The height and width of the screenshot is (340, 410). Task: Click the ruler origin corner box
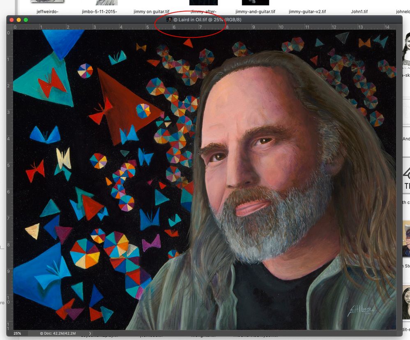pyautogui.click(x=10, y=27)
